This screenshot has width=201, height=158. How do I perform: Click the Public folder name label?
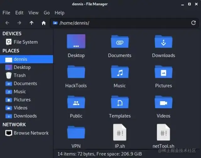[x=76, y=116]
